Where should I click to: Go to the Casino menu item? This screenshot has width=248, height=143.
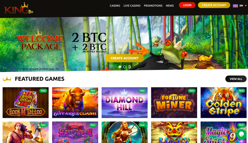(x=115, y=6)
